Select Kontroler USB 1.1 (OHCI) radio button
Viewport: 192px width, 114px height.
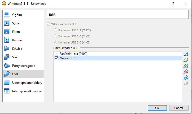(x=55, y=30)
